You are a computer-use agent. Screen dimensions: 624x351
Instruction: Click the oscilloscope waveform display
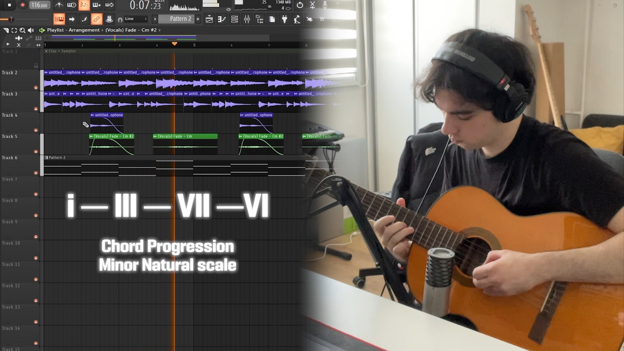coord(184,6)
